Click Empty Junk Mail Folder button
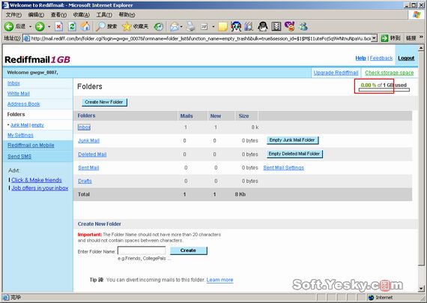The image size is (427, 303). [x=293, y=140]
